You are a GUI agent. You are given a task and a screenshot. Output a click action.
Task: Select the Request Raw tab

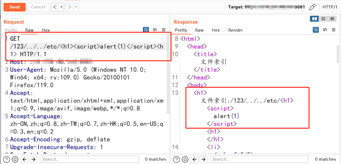(29, 30)
